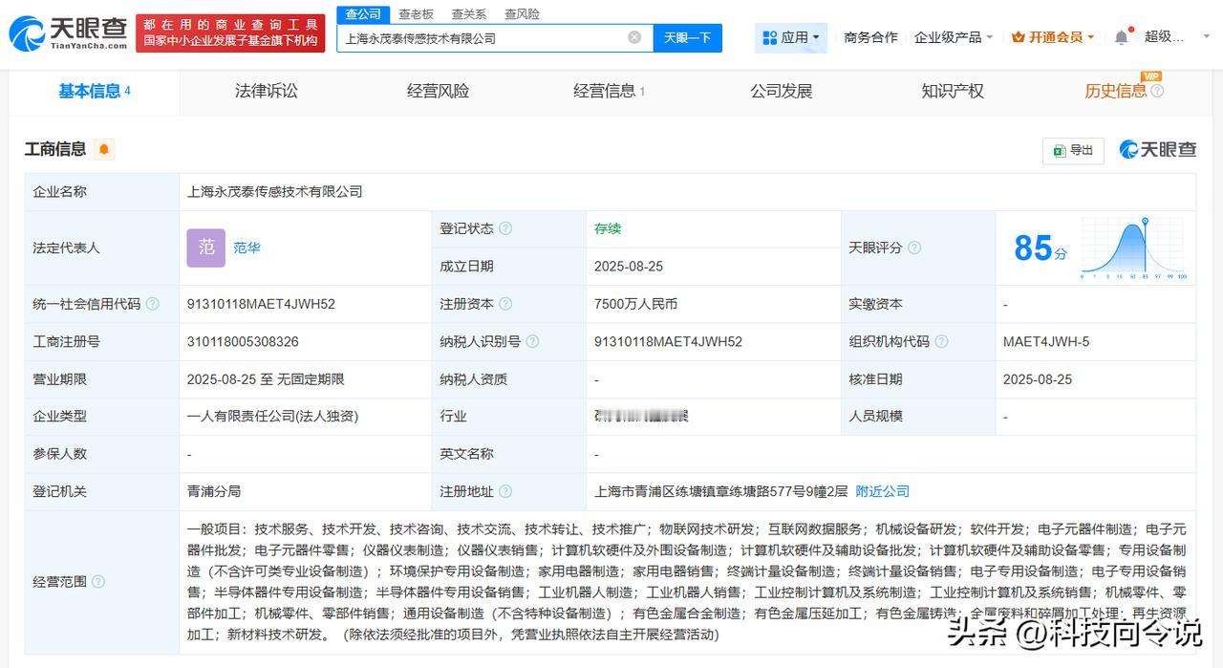Click 上海永茂泰传感技术有限公司 in the table
Viewport: 1223px width, 668px height.
pyautogui.click(x=275, y=191)
